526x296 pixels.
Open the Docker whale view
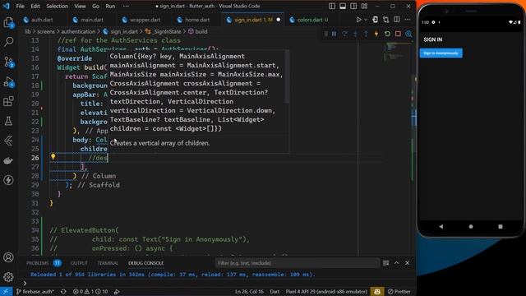pyautogui.click(x=8, y=160)
